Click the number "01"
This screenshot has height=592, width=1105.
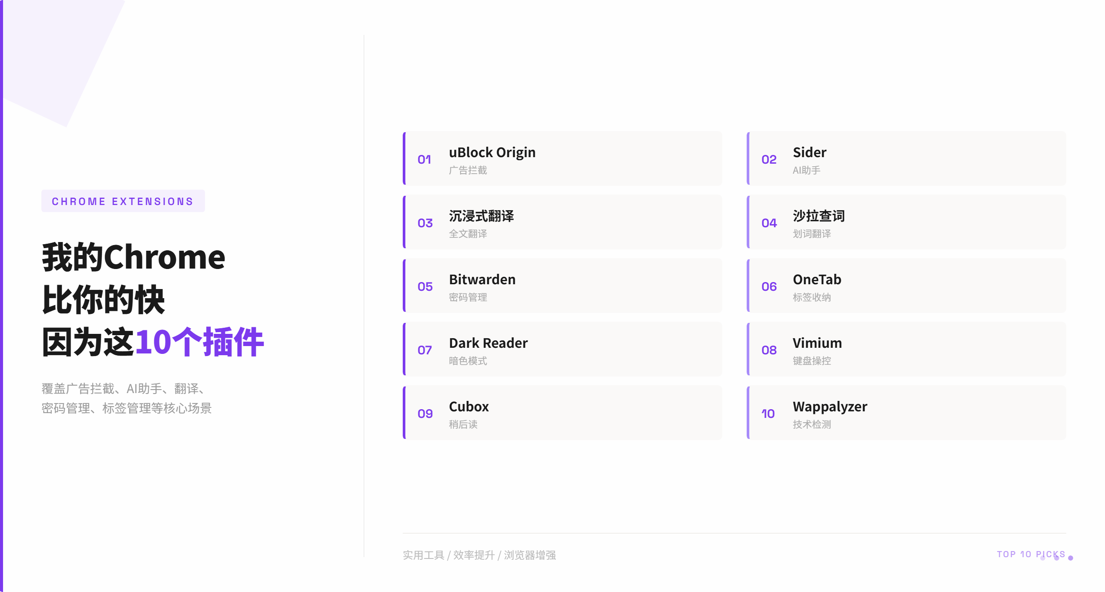coord(424,159)
